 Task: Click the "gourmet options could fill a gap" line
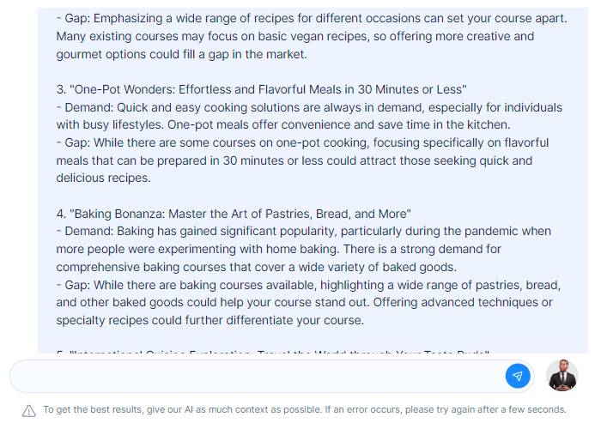click(x=182, y=54)
